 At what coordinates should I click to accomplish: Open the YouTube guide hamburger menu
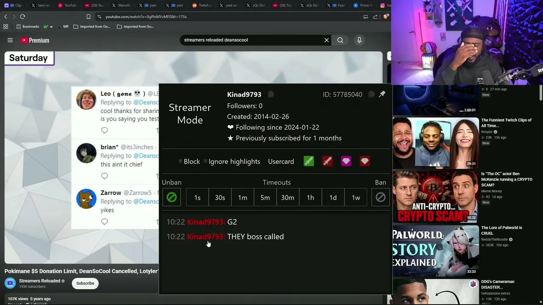(x=10, y=40)
